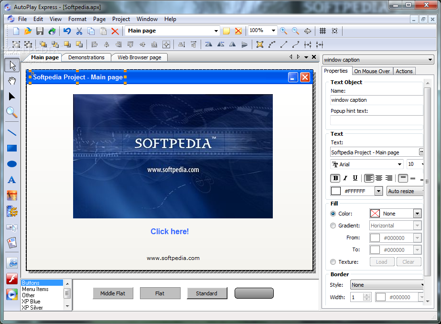The height and width of the screenshot is (324, 441).
Task: Click the white text color swatch
Action: point(336,191)
